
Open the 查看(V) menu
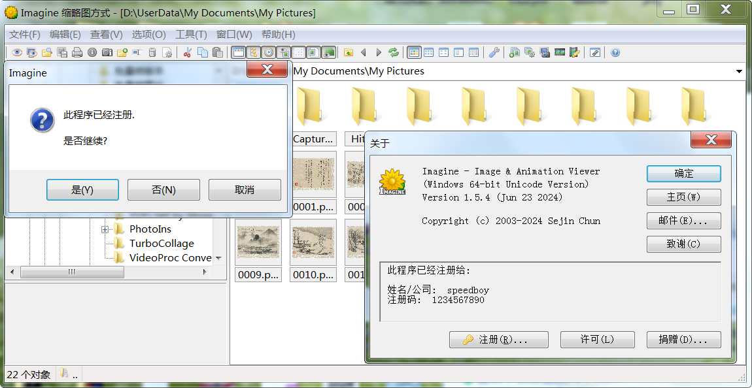pos(107,35)
